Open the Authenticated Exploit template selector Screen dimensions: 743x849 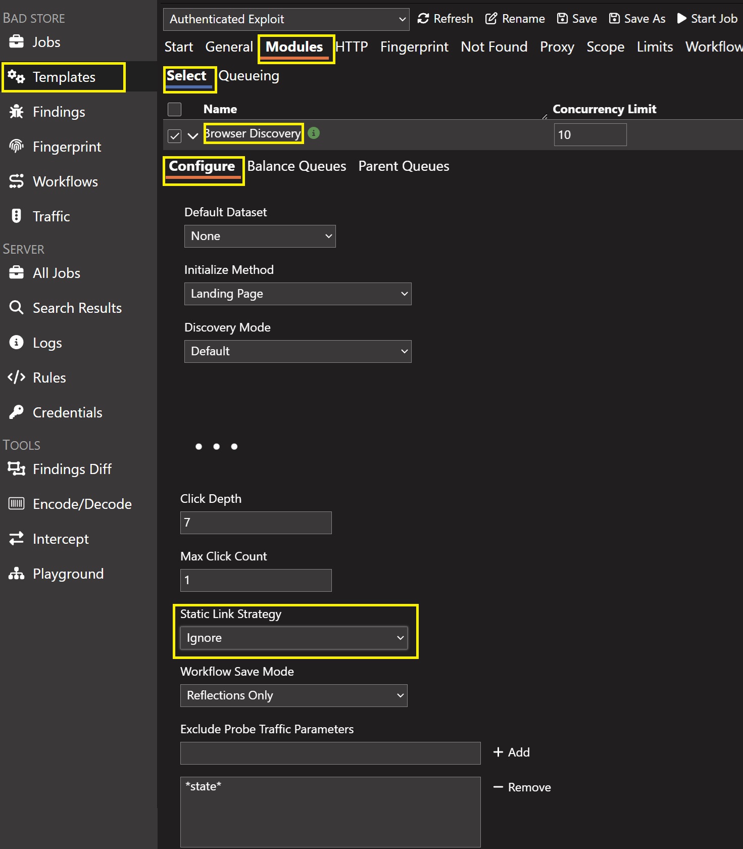(286, 19)
